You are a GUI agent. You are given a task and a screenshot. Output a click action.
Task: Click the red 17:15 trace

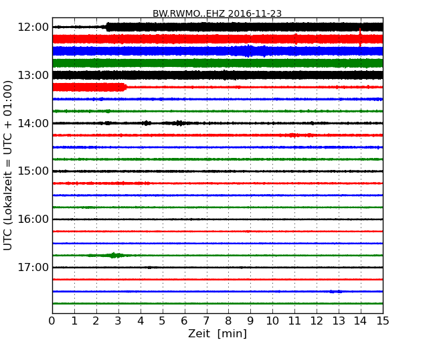click(x=217, y=280)
